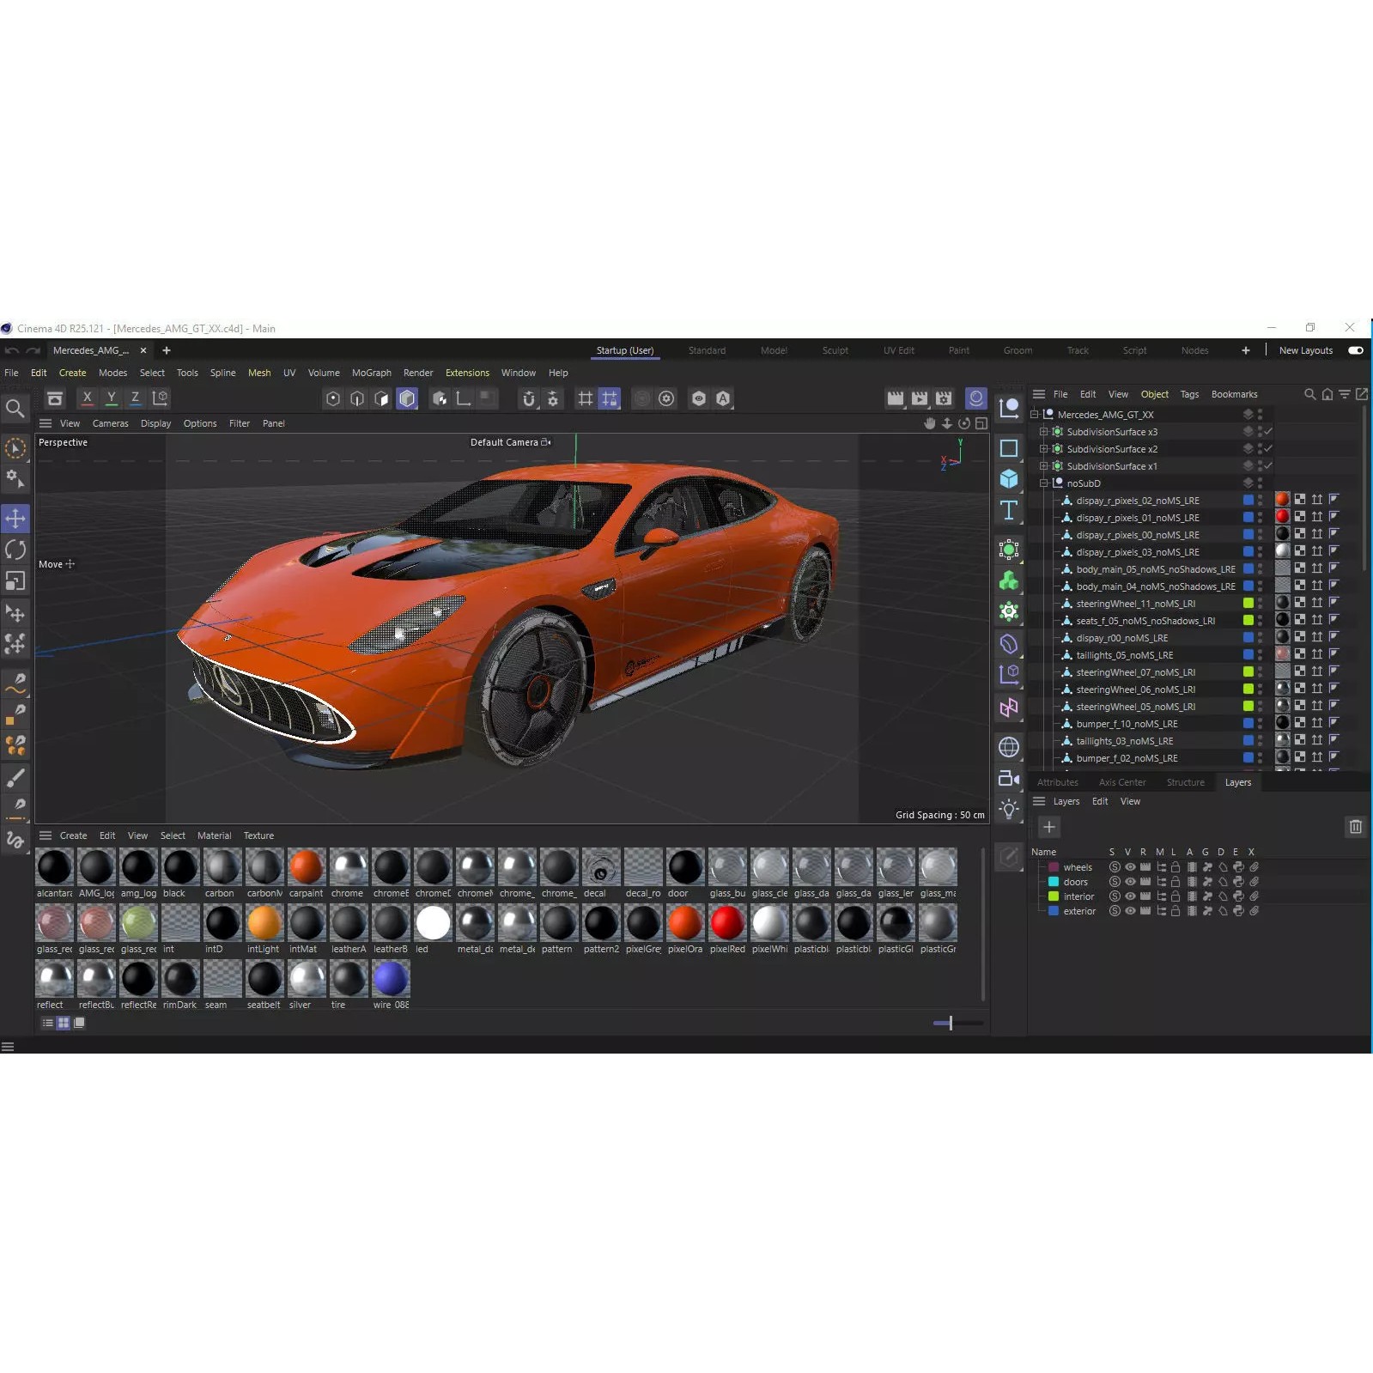This screenshot has width=1373, height=1373.
Task: Expand the SubdivisionSurface x3 object
Action: [x=1043, y=432]
